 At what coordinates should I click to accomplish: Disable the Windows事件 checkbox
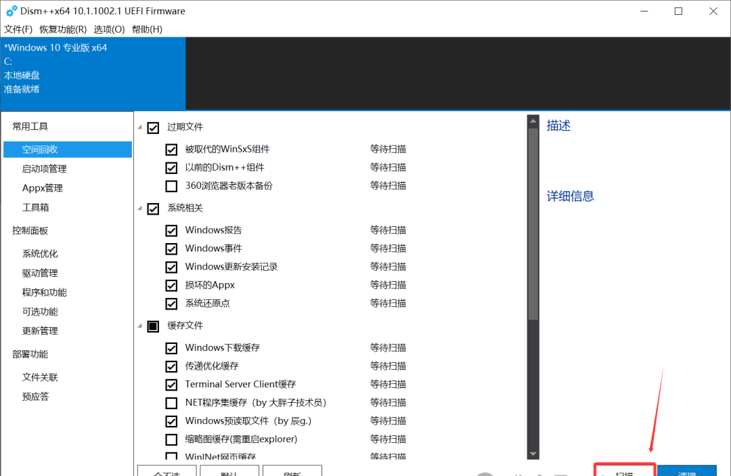pos(171,248)
